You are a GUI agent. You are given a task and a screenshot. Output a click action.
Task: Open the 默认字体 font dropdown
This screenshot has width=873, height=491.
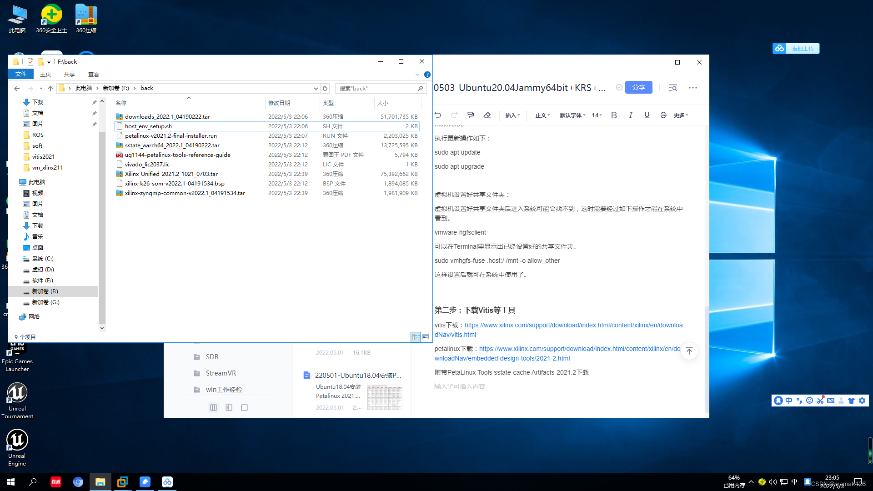(572, 115)
